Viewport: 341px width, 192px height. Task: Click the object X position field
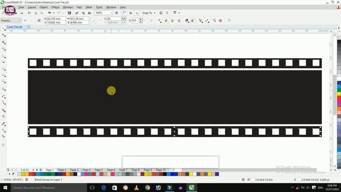[x=56, y=19]
